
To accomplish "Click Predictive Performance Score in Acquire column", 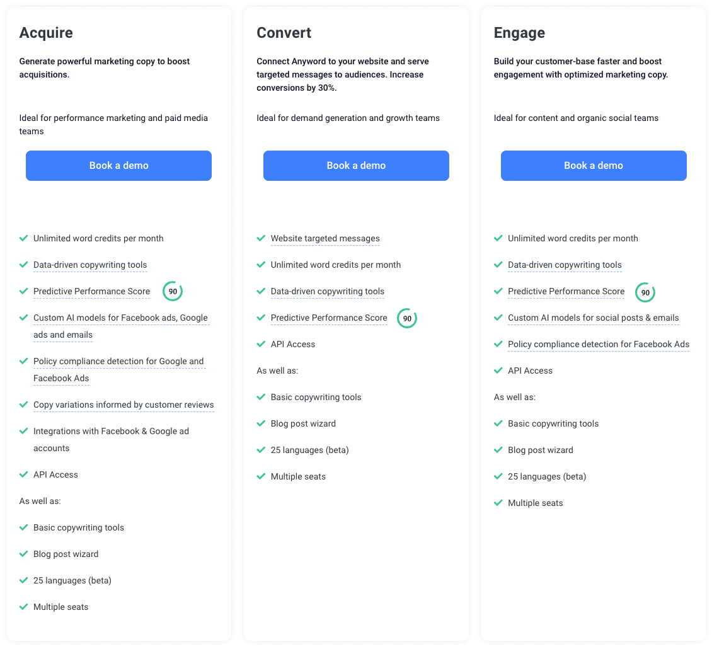I will point(92,292).
